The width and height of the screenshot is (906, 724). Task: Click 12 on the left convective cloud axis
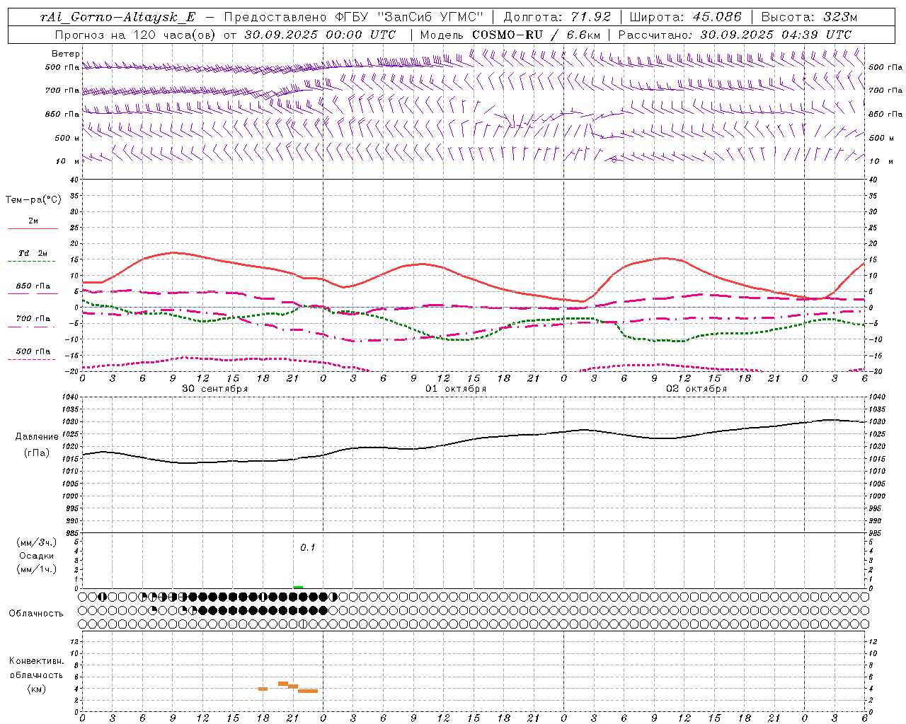(75, 641)
